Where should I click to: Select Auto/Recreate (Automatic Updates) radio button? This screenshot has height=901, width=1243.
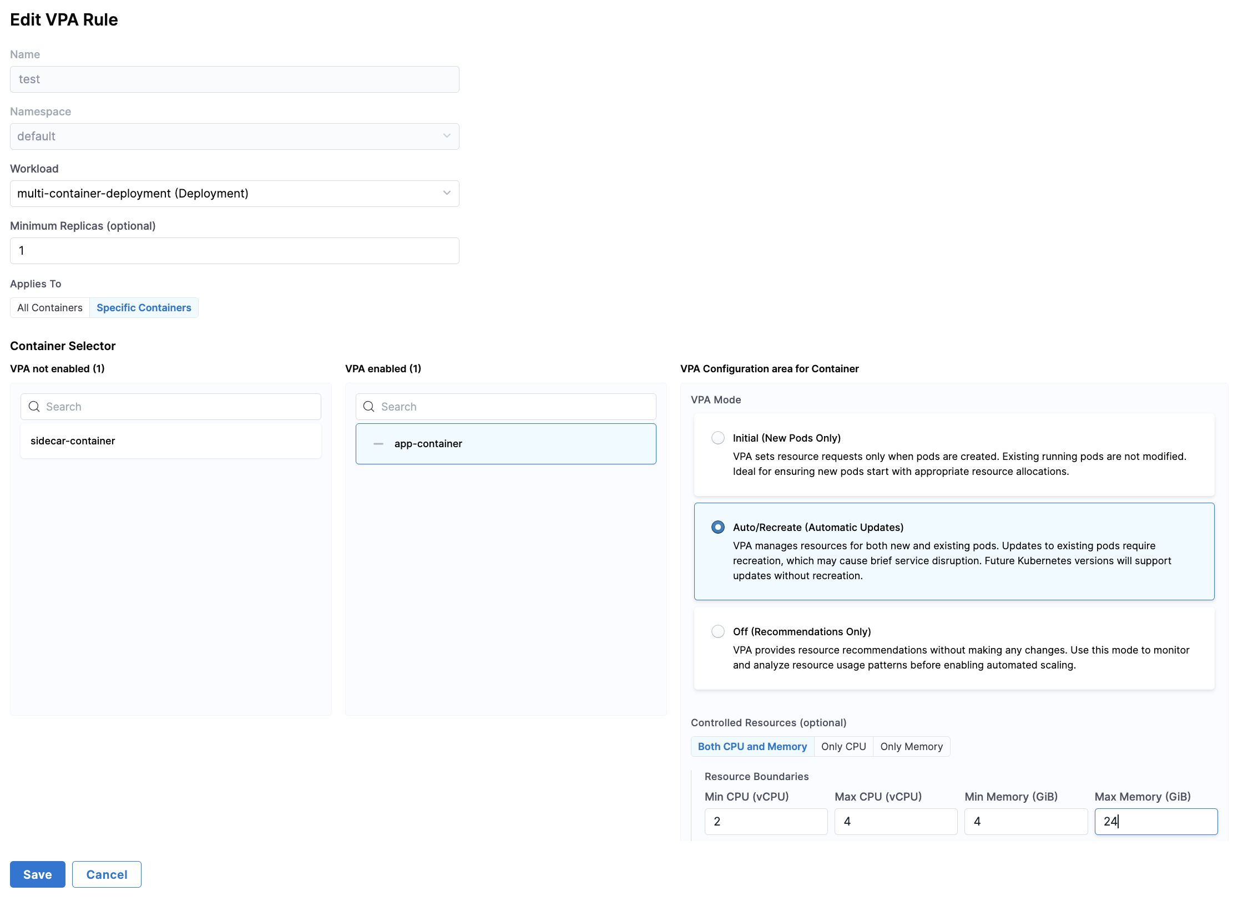click(x=718, y=527)
